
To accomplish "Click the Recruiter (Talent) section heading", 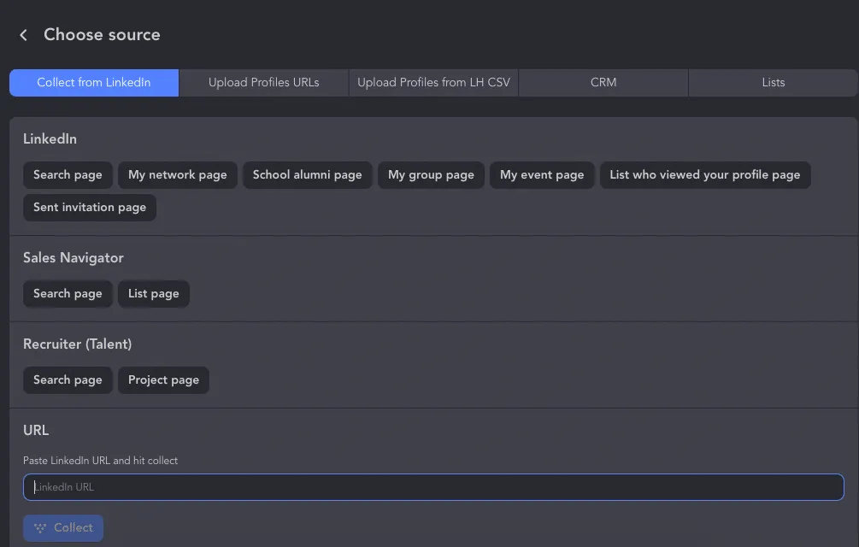I will click(77, 344).
